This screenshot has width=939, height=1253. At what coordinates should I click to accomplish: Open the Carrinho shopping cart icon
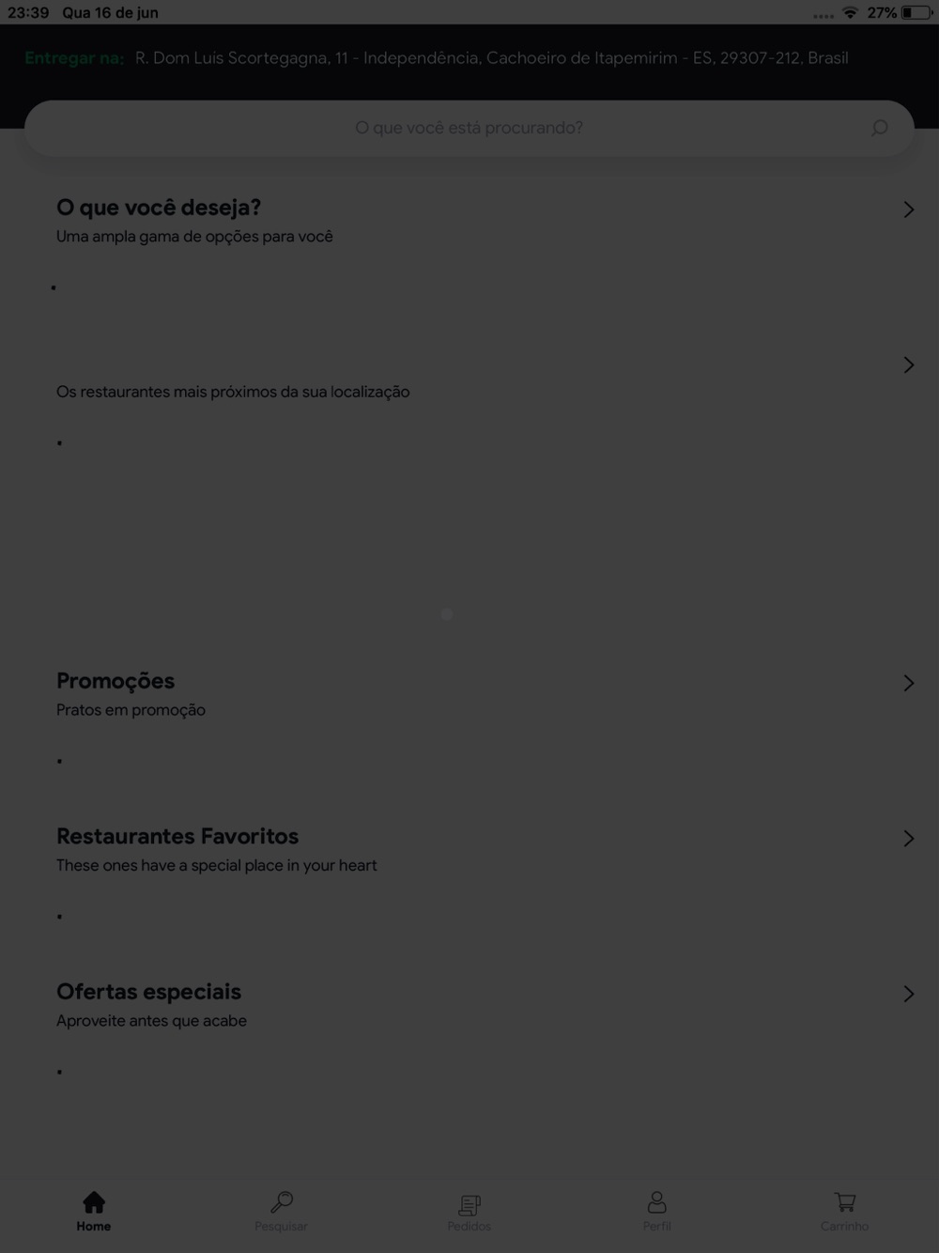[x=845, y=1202]
